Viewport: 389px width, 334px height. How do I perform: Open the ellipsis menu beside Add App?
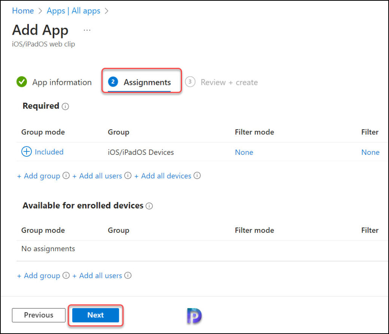pyautogui.click(x=87, y=30)
